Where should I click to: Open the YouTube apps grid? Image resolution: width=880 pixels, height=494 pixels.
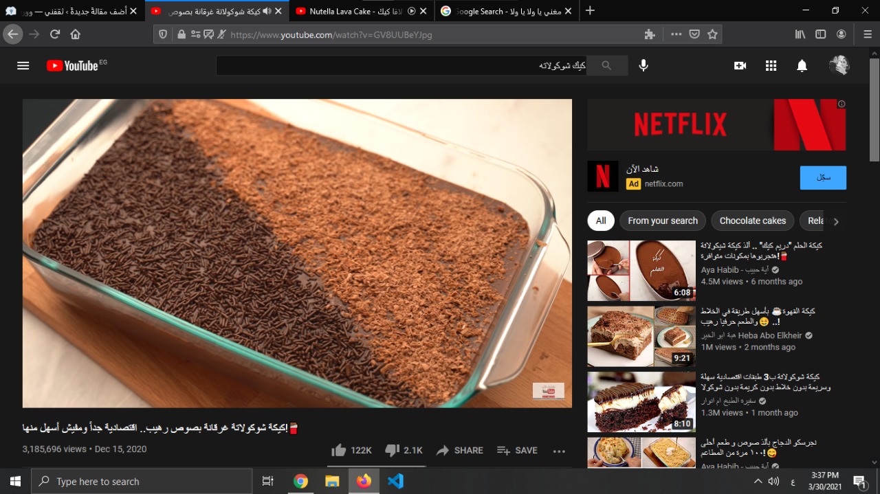tap(771, 65)
